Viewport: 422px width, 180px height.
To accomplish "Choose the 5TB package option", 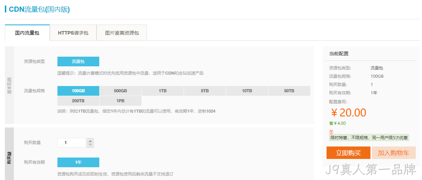I will [x=205, y=91].
